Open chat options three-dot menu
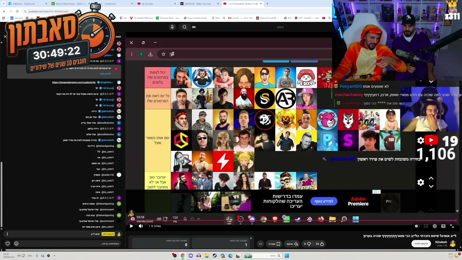The image size is (462, 260). [x=7, y=234]
